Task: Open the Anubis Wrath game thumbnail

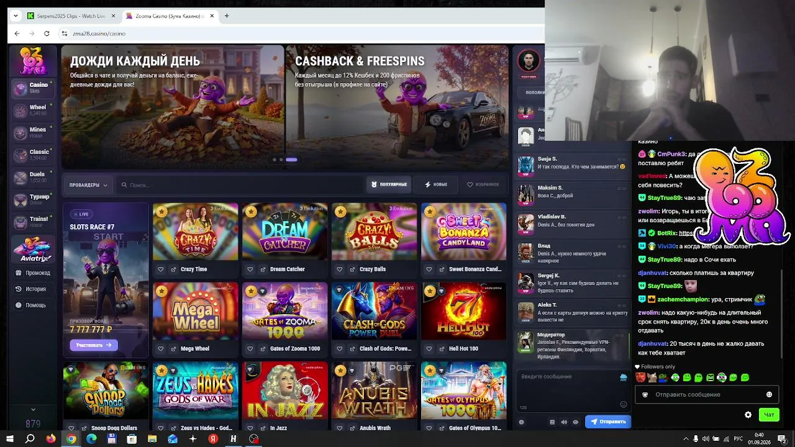Action: 374,391
